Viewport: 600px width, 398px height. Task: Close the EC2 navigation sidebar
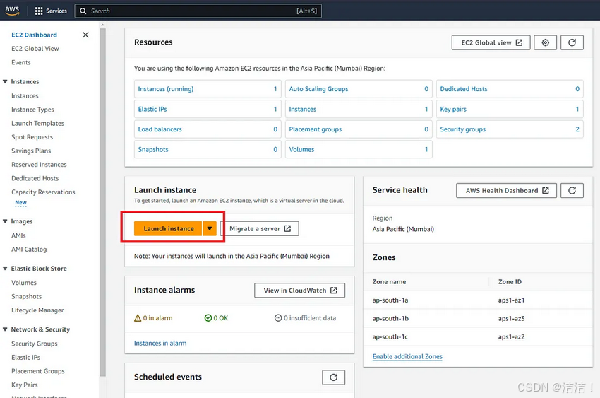pos(85,35)
